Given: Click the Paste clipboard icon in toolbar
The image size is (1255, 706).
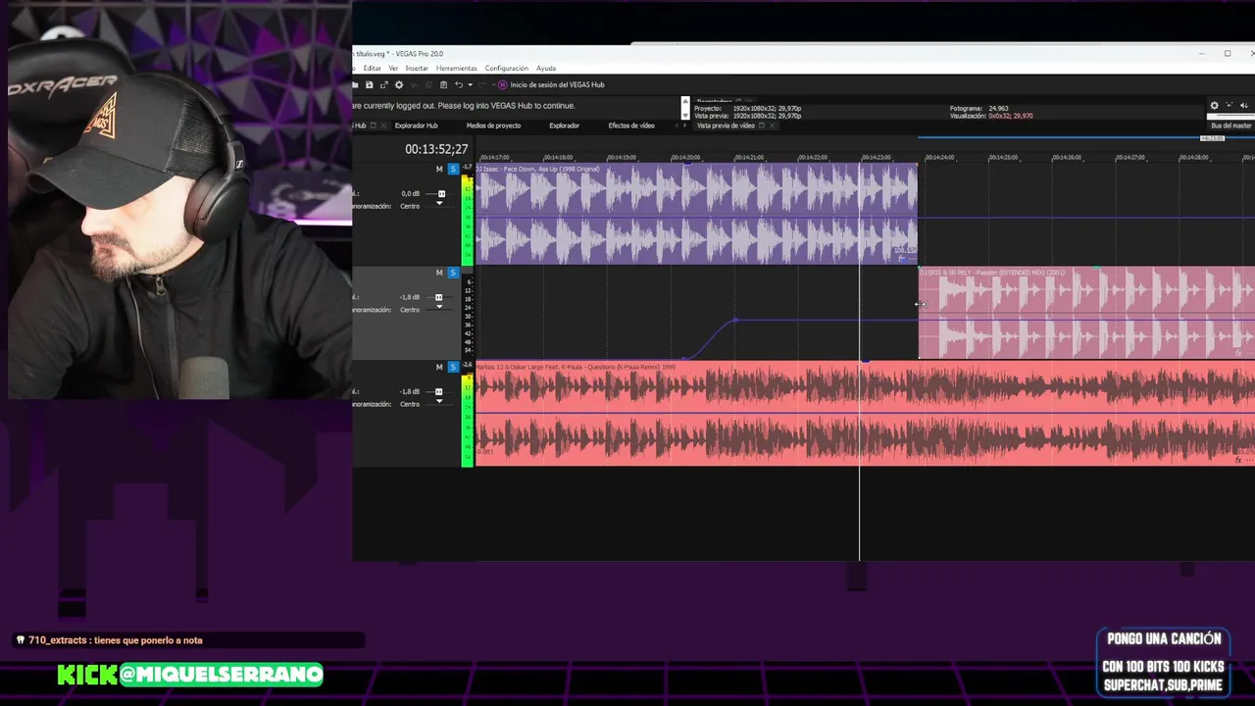Looking at the screenshot, I should (443, 84).
